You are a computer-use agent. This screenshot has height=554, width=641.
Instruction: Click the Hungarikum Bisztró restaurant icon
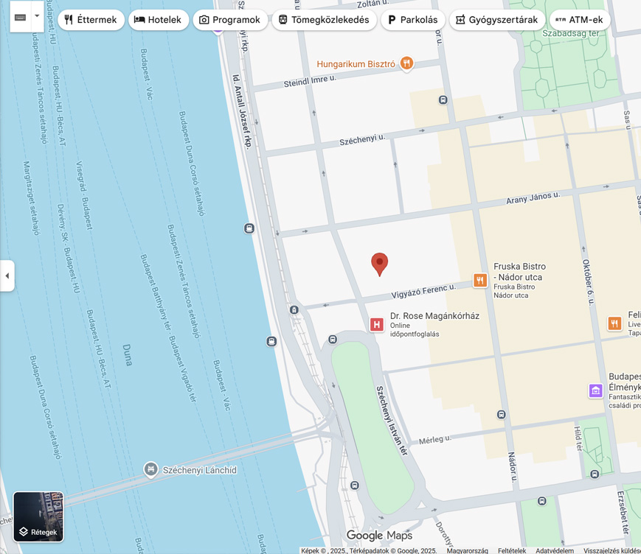pos(406,64)
